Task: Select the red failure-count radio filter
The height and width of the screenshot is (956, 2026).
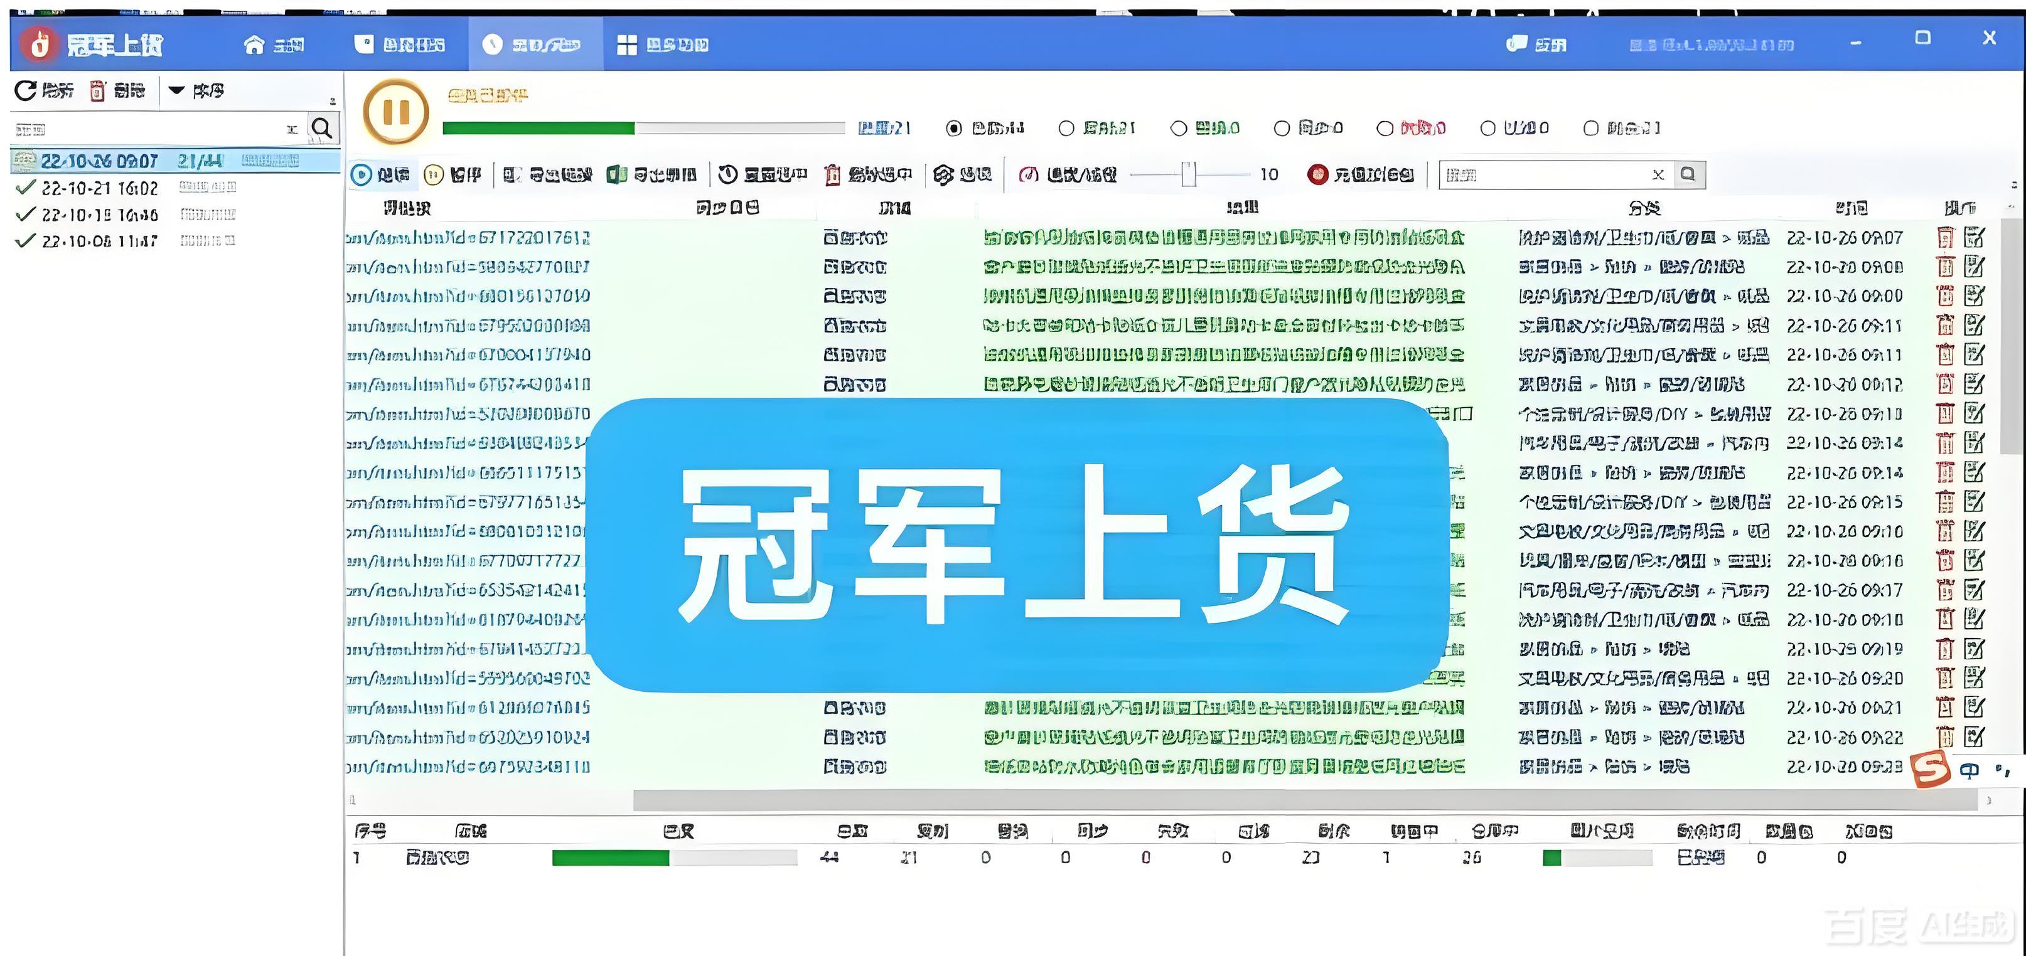Action: point(1384,127)
